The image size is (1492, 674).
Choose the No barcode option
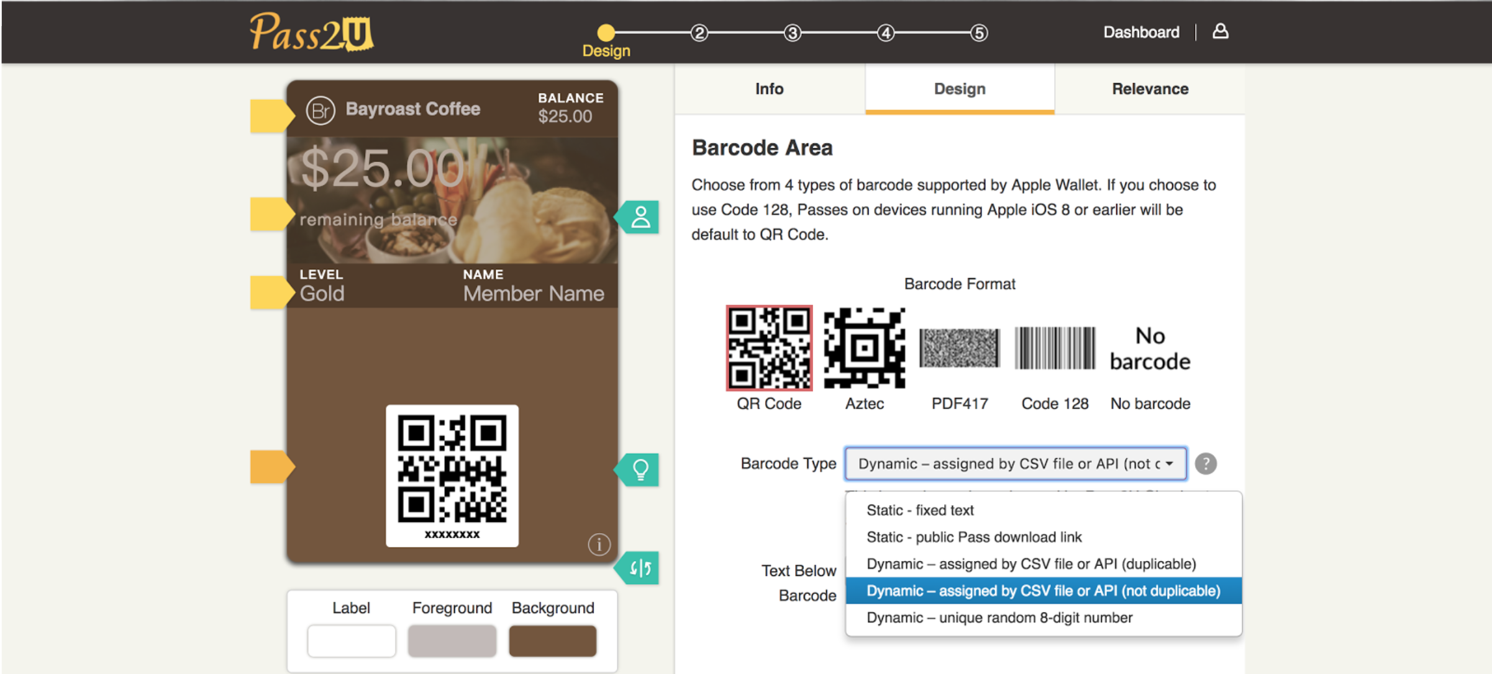click(x=1150, y=348)
